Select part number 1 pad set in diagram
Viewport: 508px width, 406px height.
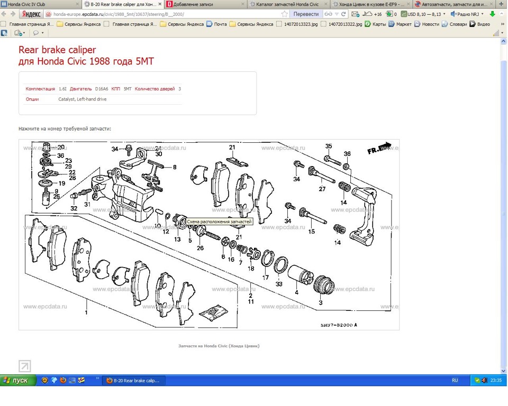[86, 312]
